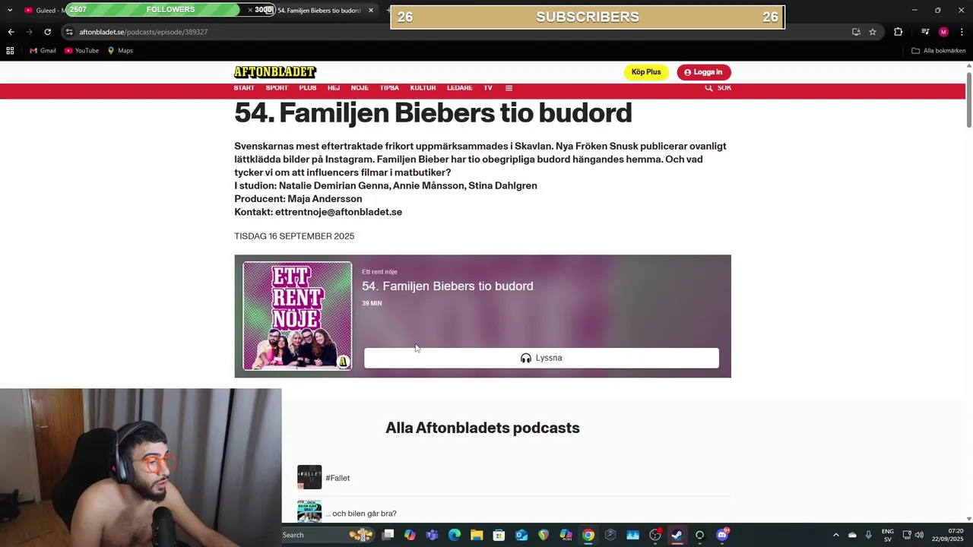Click the OneDrive cloud tray icon
The image size is (973, 547).
click(852, 535)
